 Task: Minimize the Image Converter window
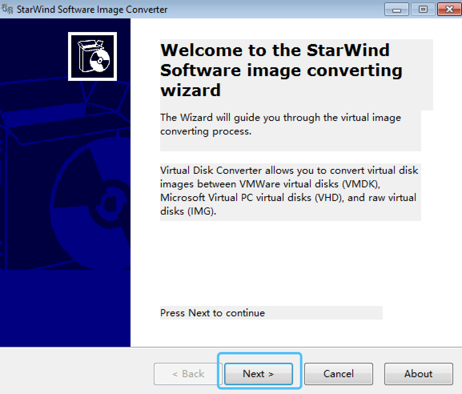[x=397, y=10]
